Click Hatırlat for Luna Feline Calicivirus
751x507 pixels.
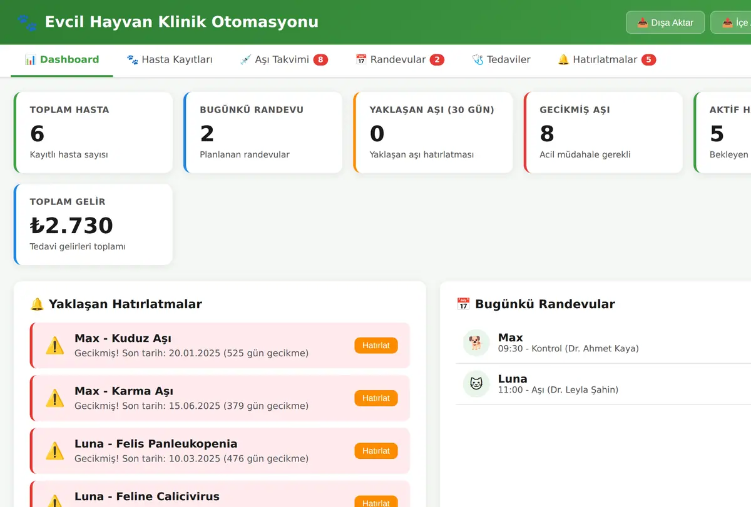coord(376,501)
